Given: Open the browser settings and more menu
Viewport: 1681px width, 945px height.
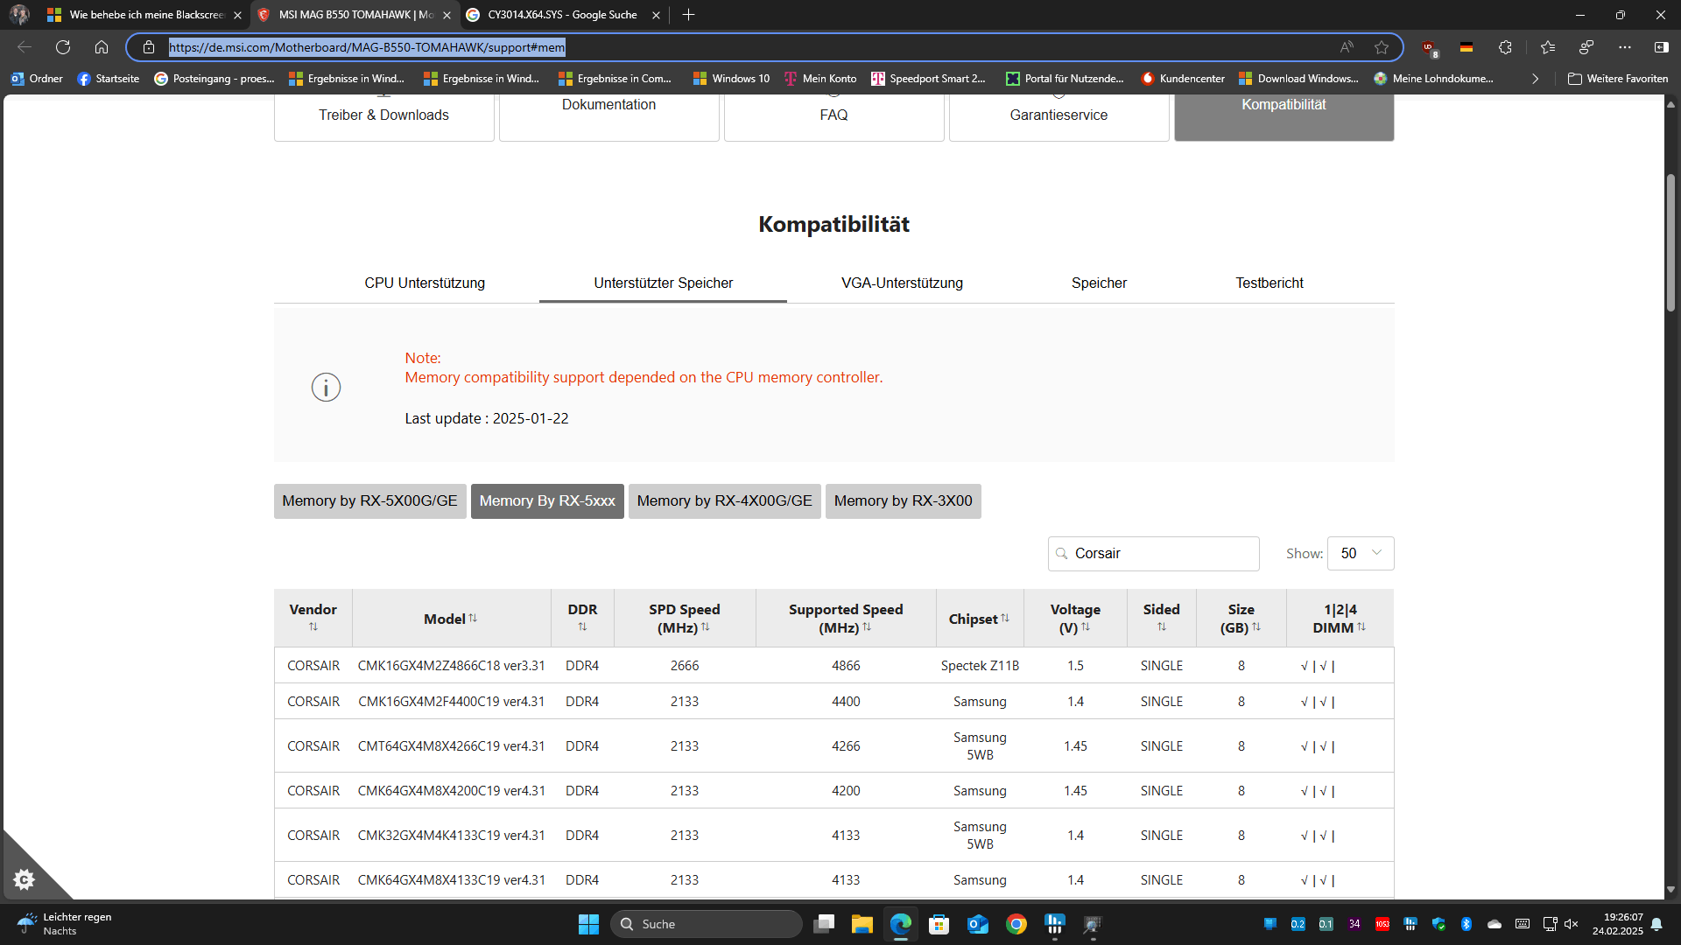Looking at the screenshot, I should (x=1625, y=47).
